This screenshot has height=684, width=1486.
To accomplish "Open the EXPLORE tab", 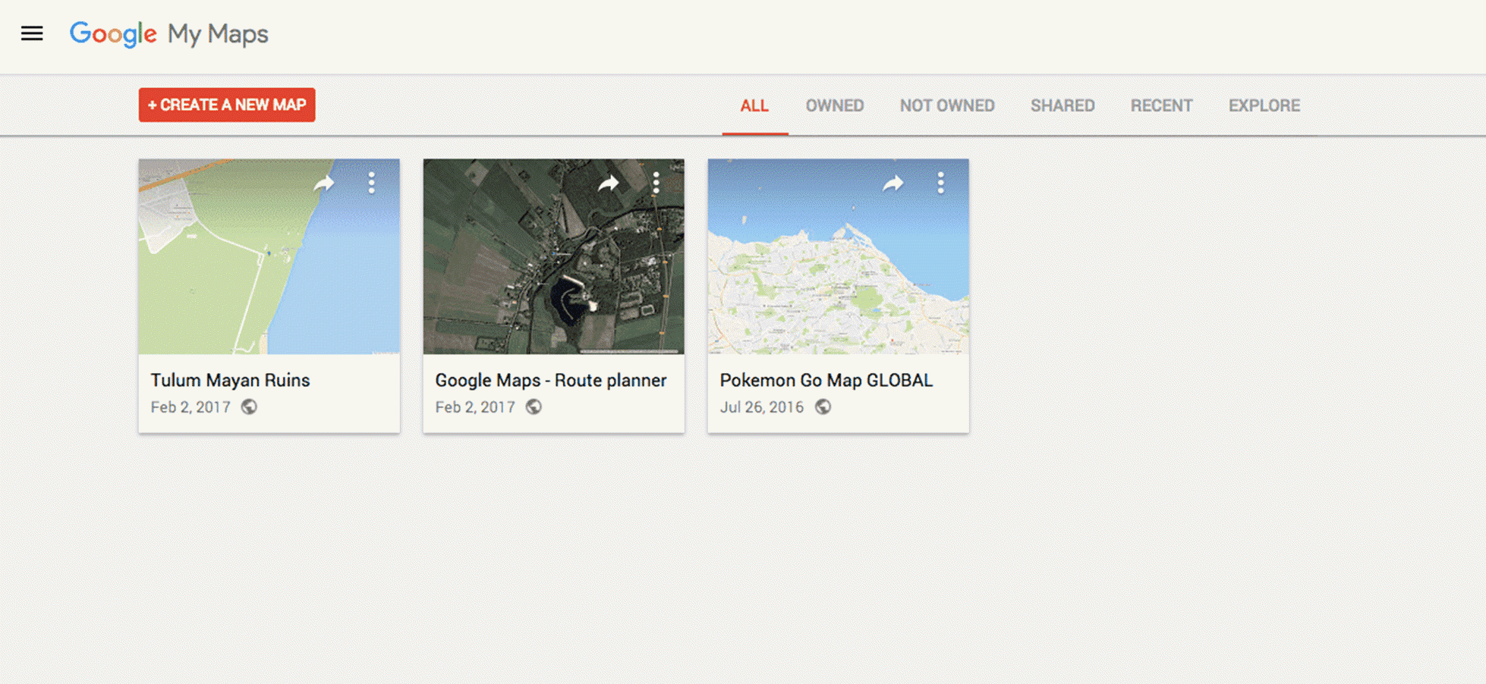I will [1264, 105].
